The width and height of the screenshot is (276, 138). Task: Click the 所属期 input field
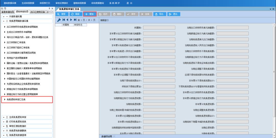coord(159,28)
